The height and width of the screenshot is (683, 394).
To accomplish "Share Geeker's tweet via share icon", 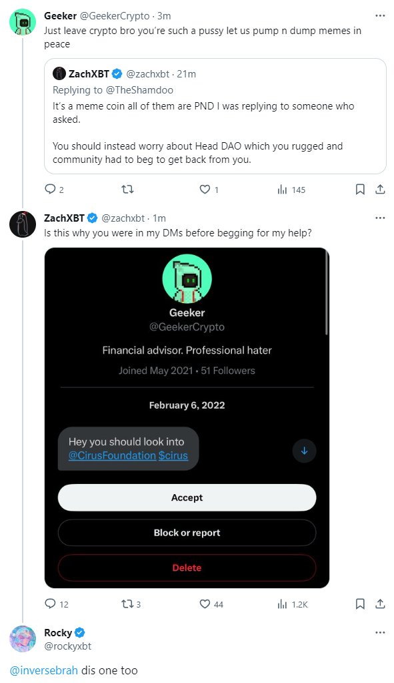I will pyautogui.click(x=380, y=189).
